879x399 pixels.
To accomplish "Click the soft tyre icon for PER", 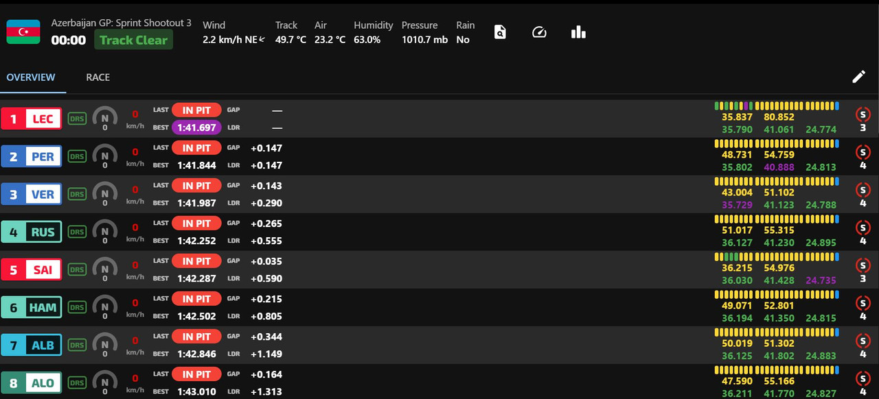I will (x=863, y=152).
